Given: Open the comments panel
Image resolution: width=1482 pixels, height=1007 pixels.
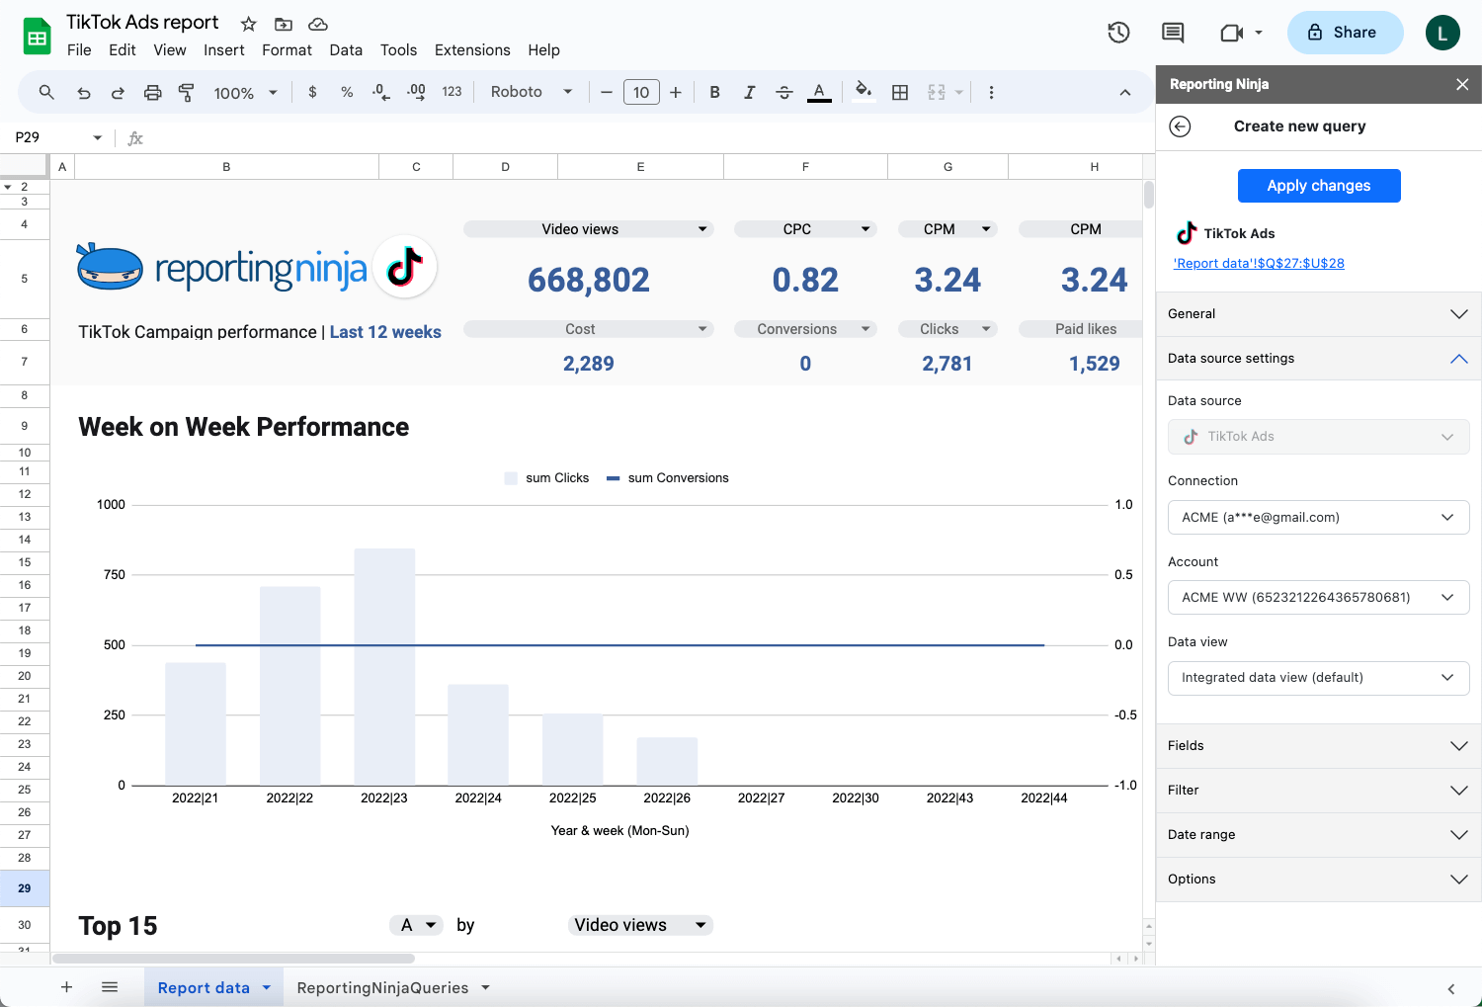Looking at the screenshot, I should [1172, 32].
